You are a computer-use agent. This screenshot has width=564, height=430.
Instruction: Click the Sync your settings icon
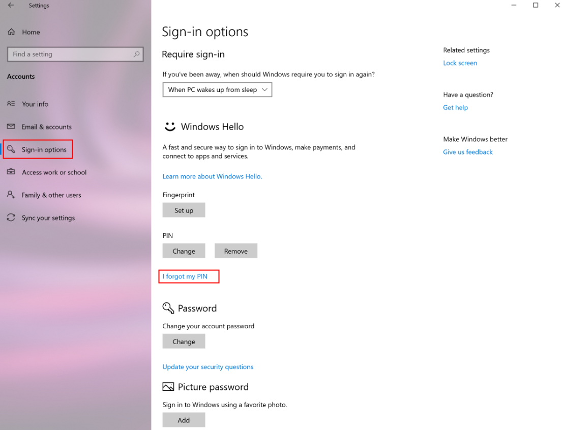pos(11,218)
